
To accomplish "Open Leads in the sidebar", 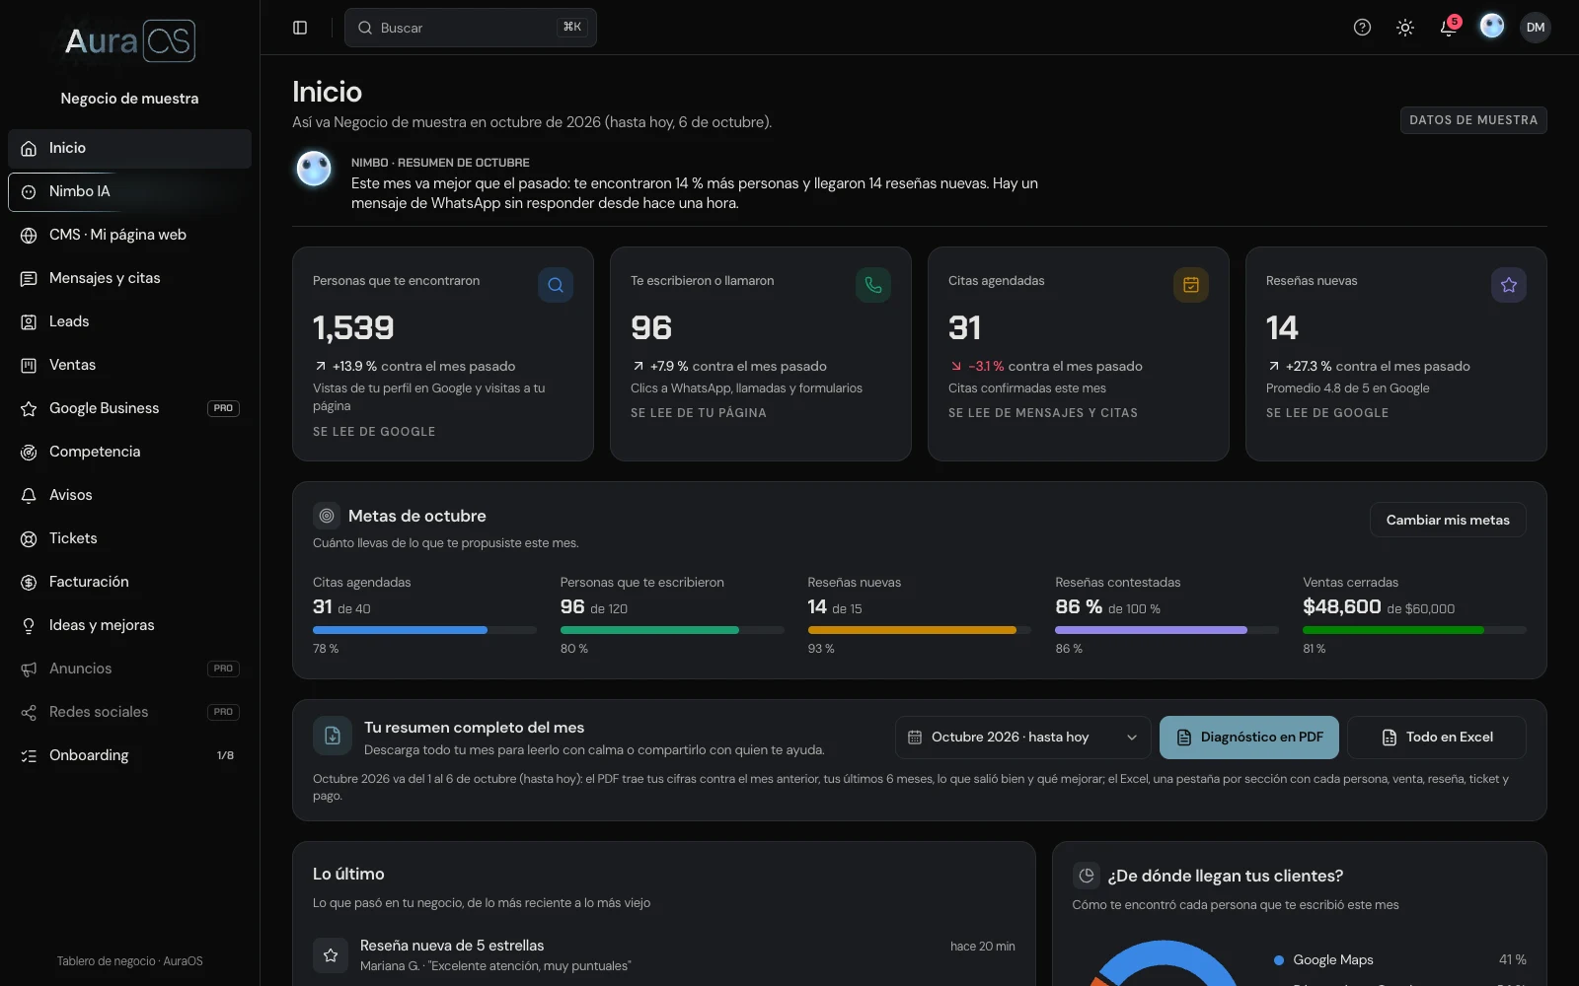I will [129, 321].
